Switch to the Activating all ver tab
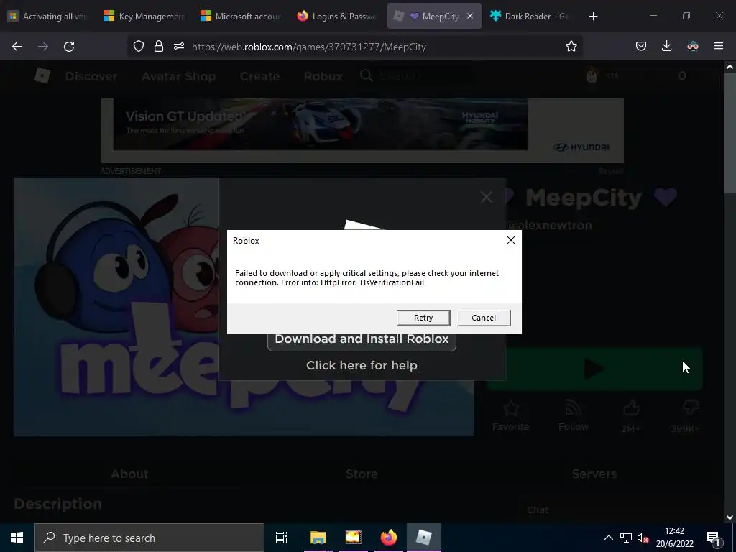This screenshot has height=552, width=736. 48,16
